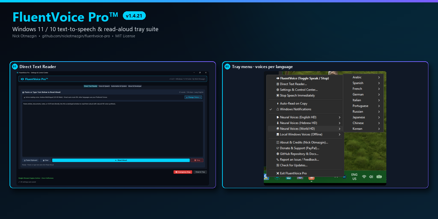The width and height of the screenshot is (438, 219).
Task: Click the github.com/nickotmazgin/fluentvoice-pro link text
Action: 76,36
